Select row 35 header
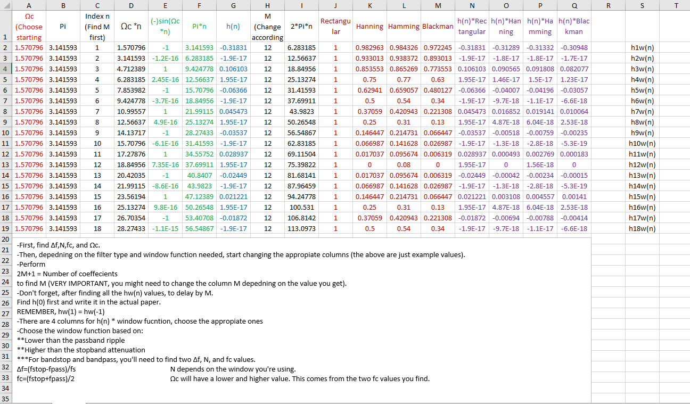 pyautogui.click(x=5, y=398)
